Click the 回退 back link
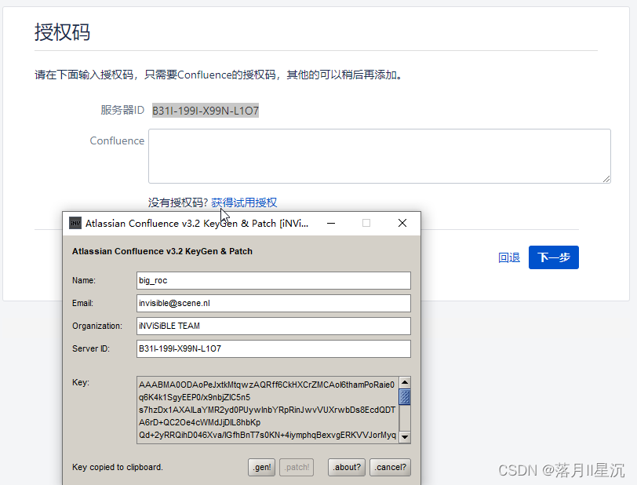Screen dimensions: 637x485 [509, 257]
